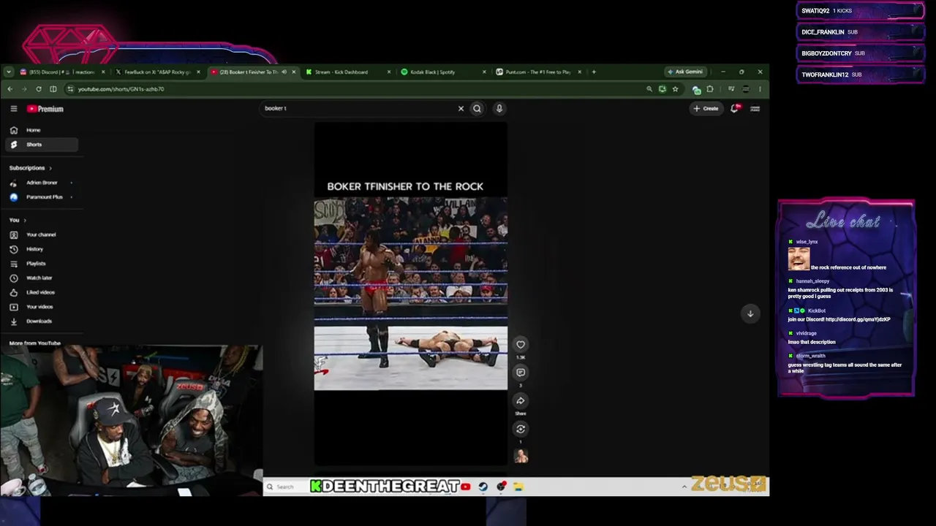Screen dimensions: 936x526
Task: Switch to Kodak Black Spotify tab
Action: (x=442, y=72)
